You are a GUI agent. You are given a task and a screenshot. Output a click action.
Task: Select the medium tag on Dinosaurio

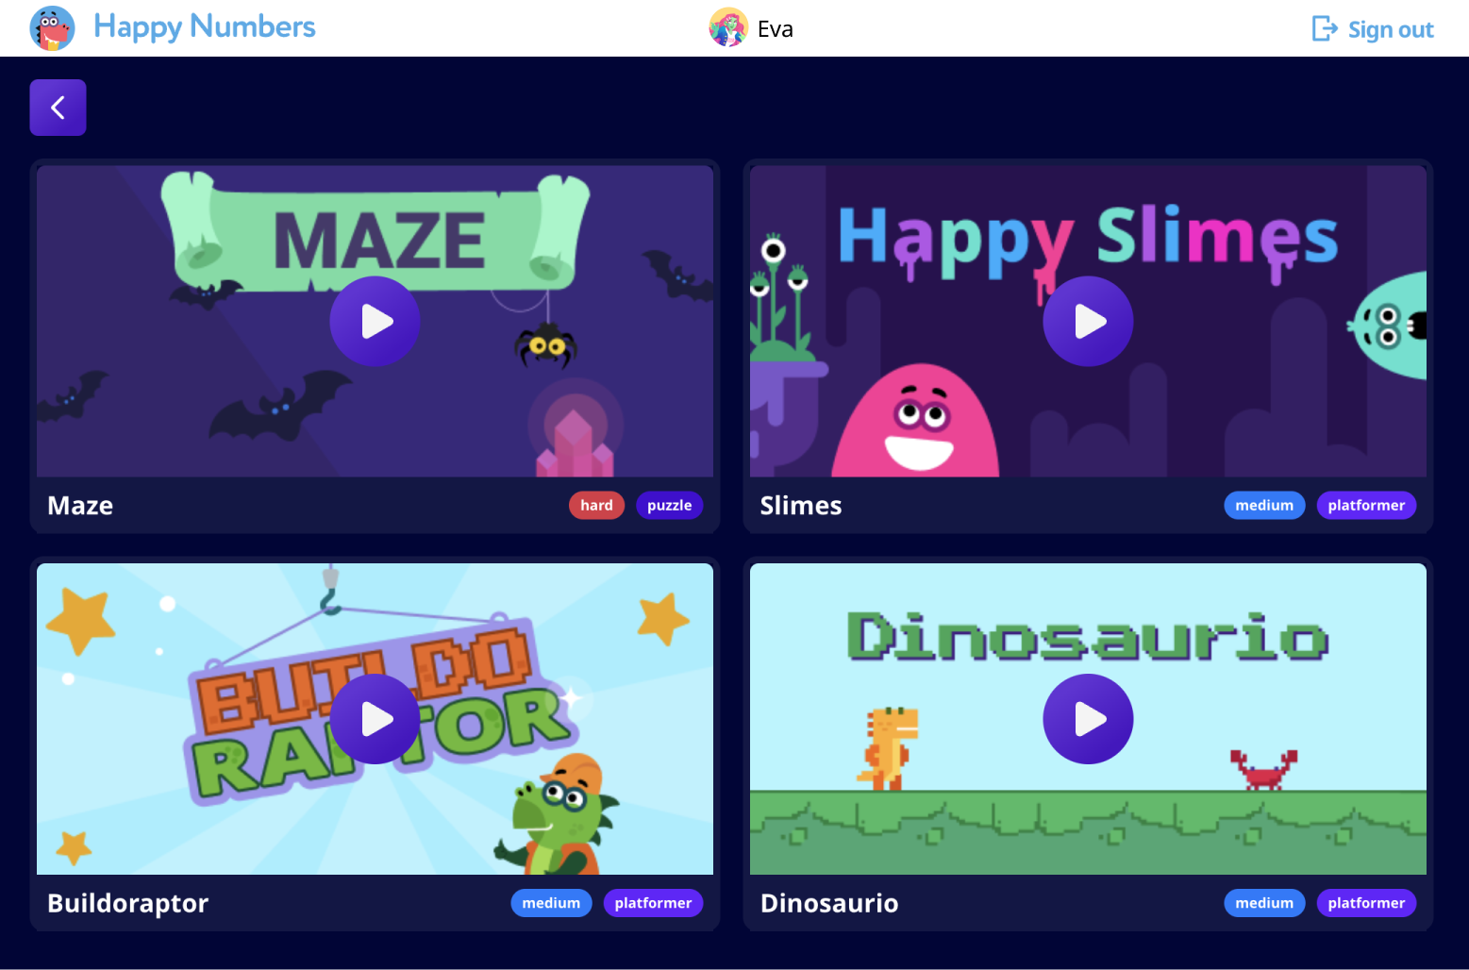click(x=1263, y=903)
